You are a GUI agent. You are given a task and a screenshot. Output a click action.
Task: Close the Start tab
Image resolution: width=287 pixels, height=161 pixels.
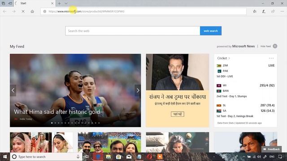[x=52, y=3]
